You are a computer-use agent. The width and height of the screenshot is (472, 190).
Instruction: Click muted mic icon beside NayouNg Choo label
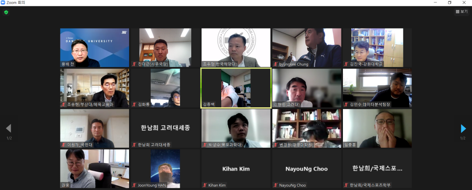pos(276,185)
